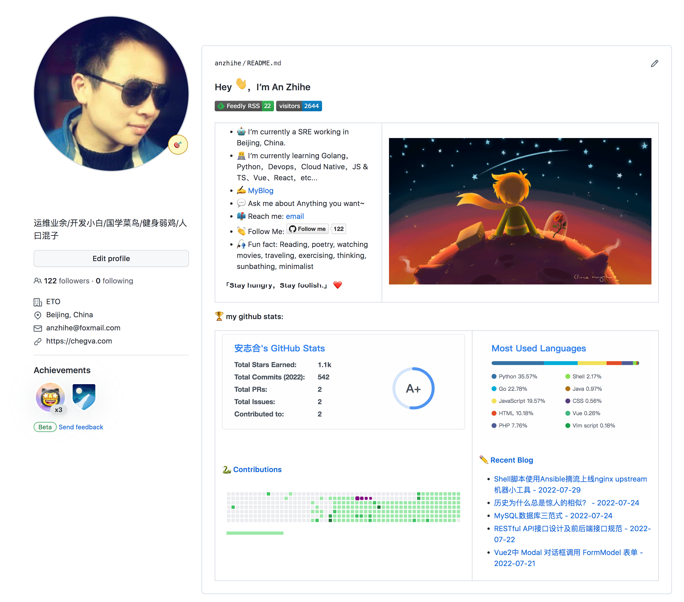
Task: Click Send feedback link
Action: (81, 427)
